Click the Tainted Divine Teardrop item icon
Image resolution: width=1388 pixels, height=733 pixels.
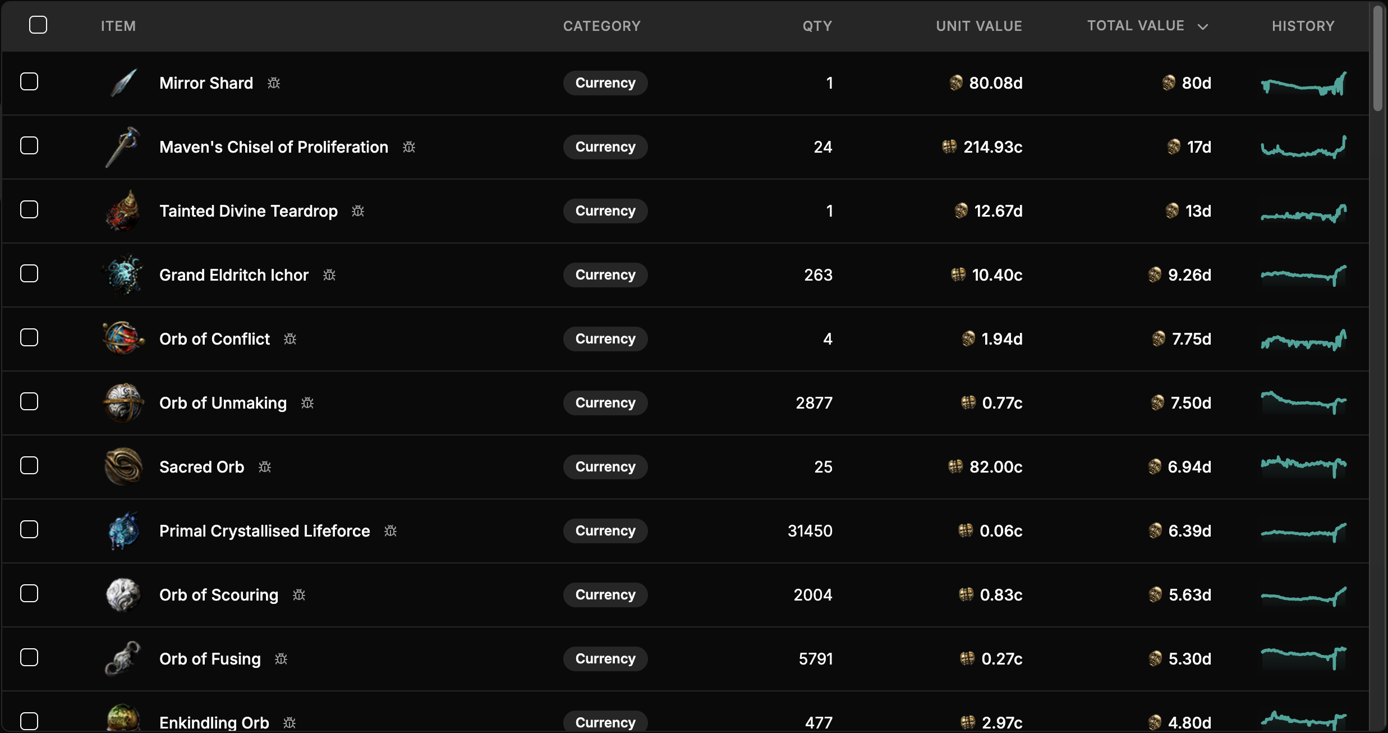click(x=123, y=211)
